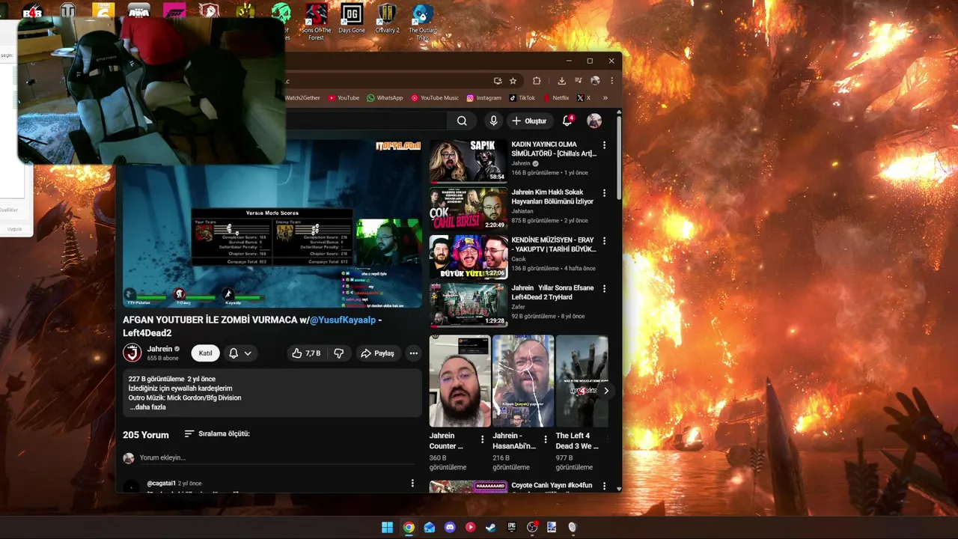This screenshot has height=539, width=958.
Task: Open OBS Studio from the taskbar
Action: pos(532,527)
